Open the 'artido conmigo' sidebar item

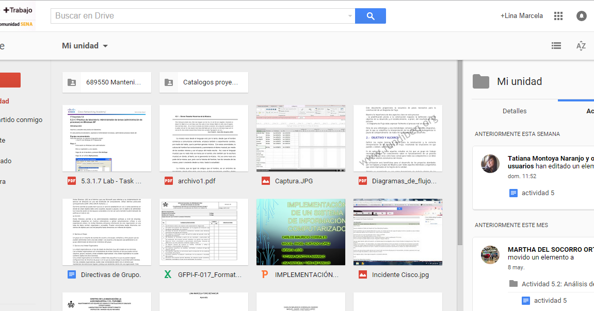[x=21, y=120]
